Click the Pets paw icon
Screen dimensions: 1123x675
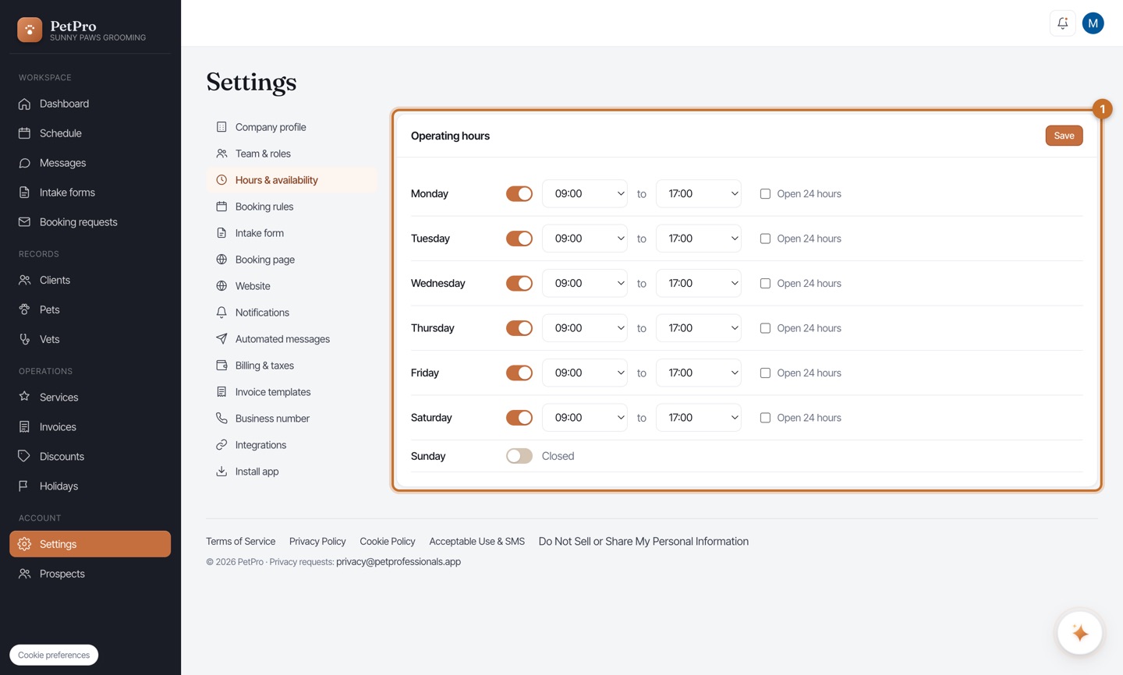pos(25,309)
